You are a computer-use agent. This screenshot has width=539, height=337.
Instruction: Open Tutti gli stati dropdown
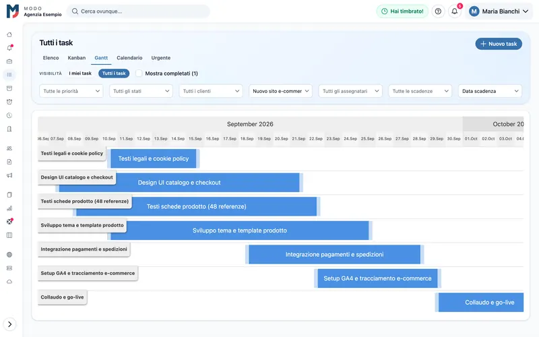click(x=141, y=91)
